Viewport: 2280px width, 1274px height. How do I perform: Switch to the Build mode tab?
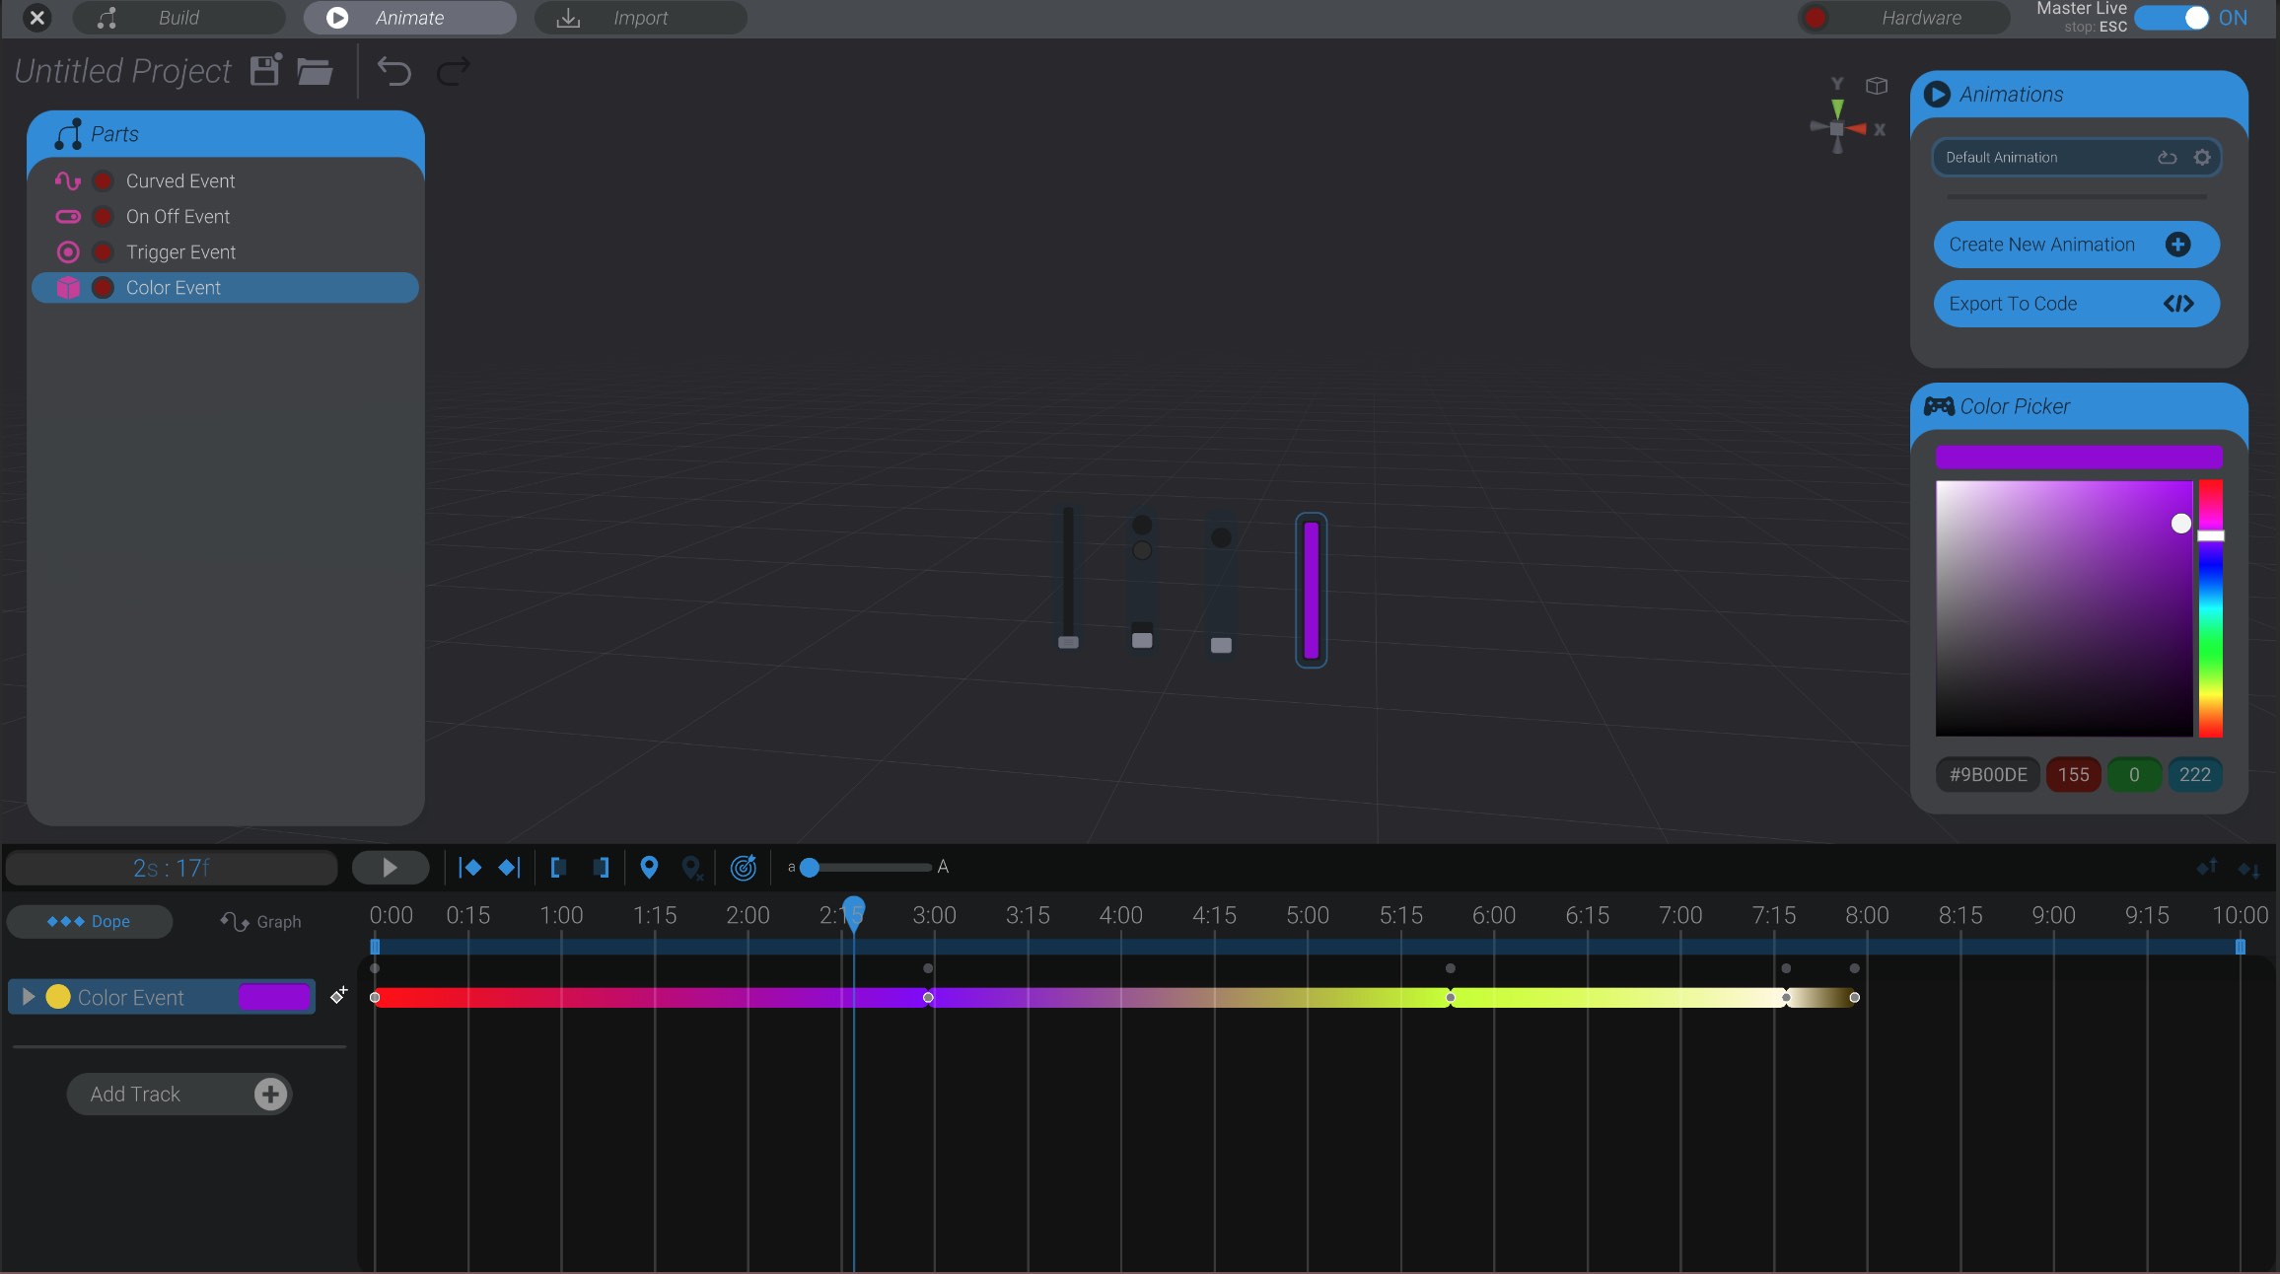tap(178, 18)
